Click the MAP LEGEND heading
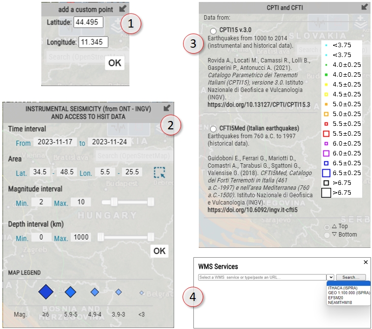The image size is (372, 329). coord(25,272)
